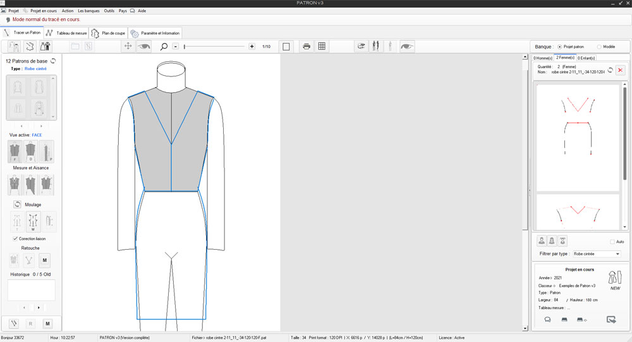The height and width of the screenshot is (342, 632).
Task: Toggle the grid display icon
Action: [x=322, y=46]
